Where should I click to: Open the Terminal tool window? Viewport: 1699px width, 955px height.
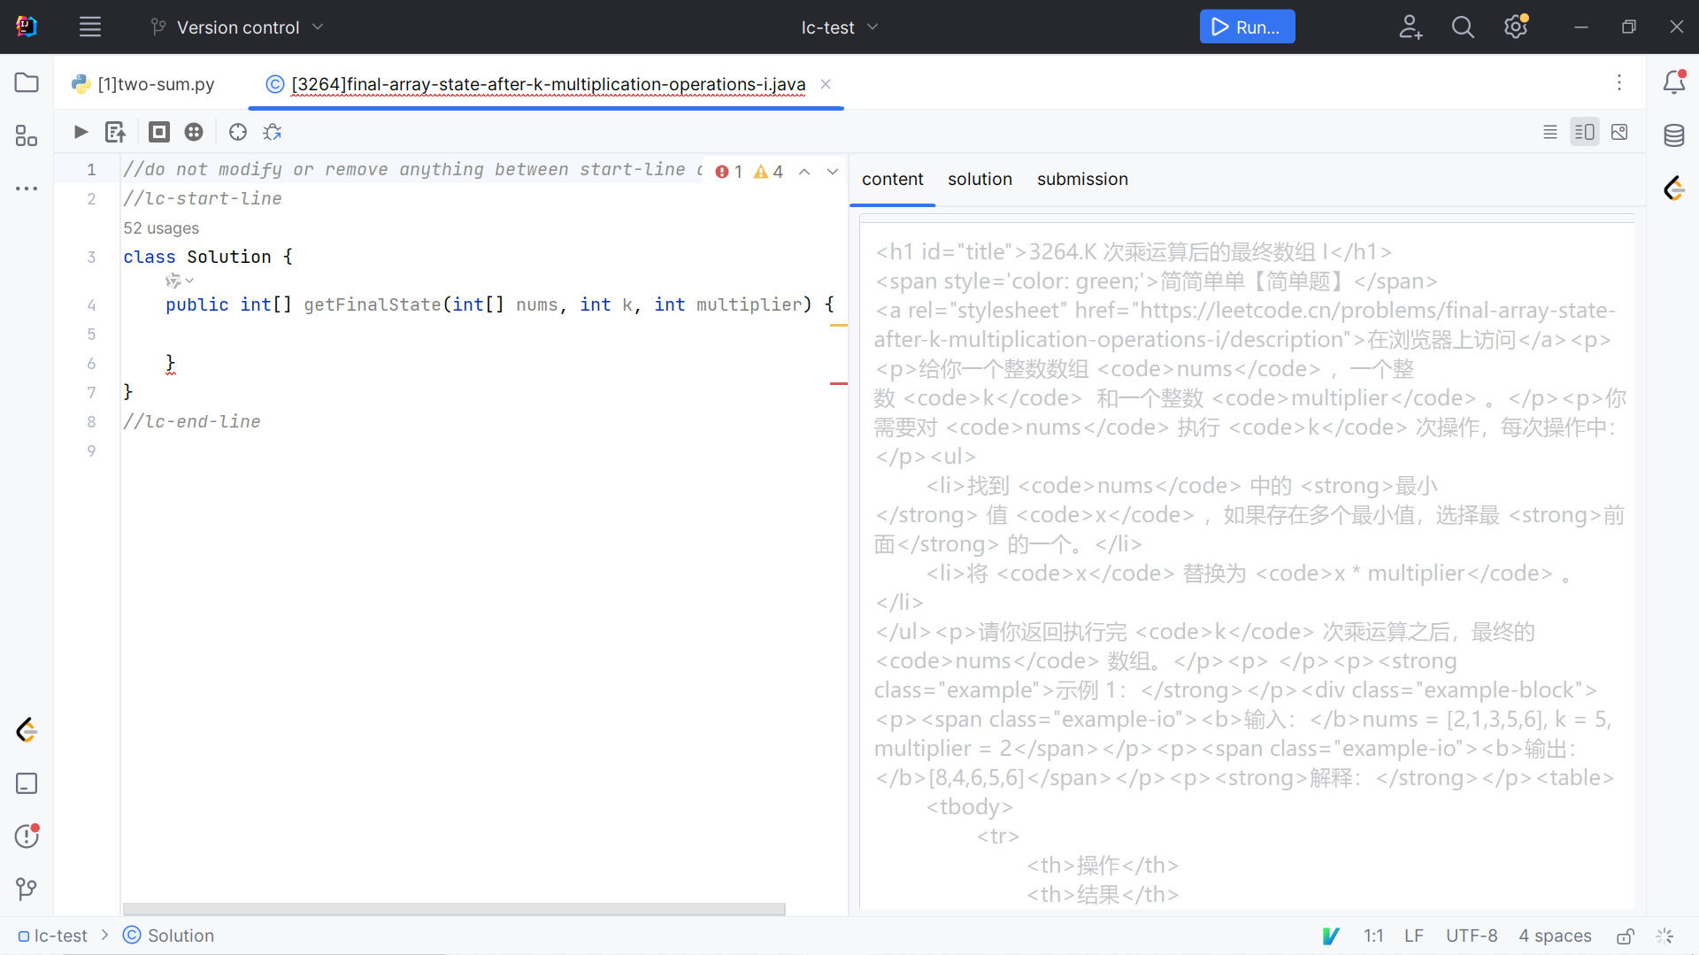(27, 783)
